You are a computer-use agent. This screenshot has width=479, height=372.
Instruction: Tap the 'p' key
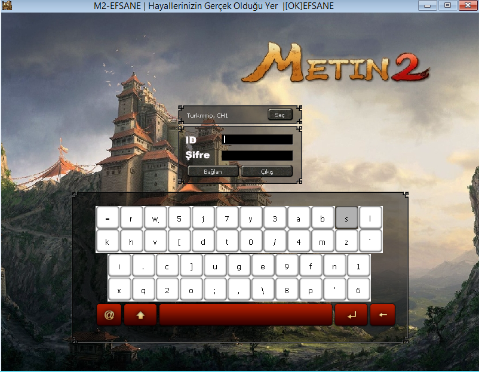pos(311,290)
